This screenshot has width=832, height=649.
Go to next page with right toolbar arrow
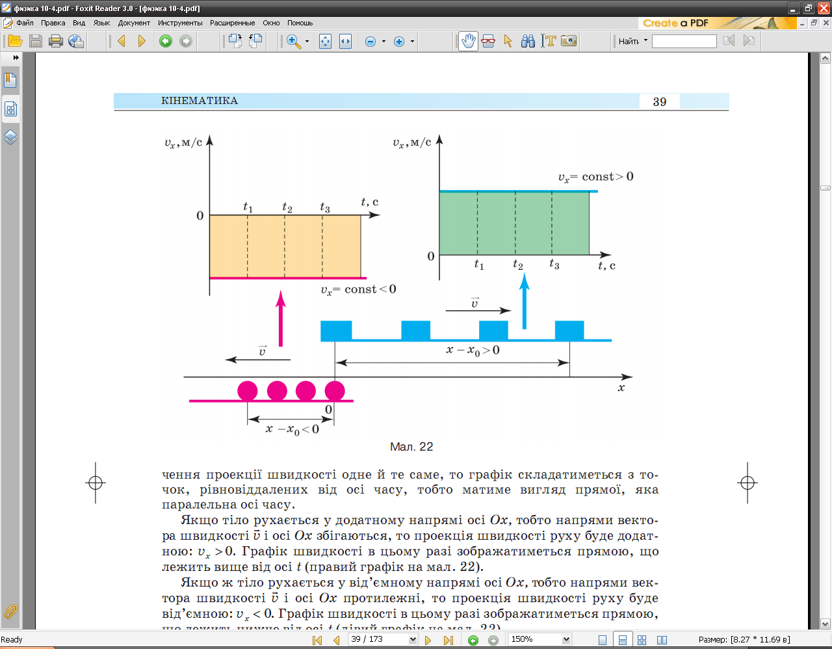(x=142, y=41)
